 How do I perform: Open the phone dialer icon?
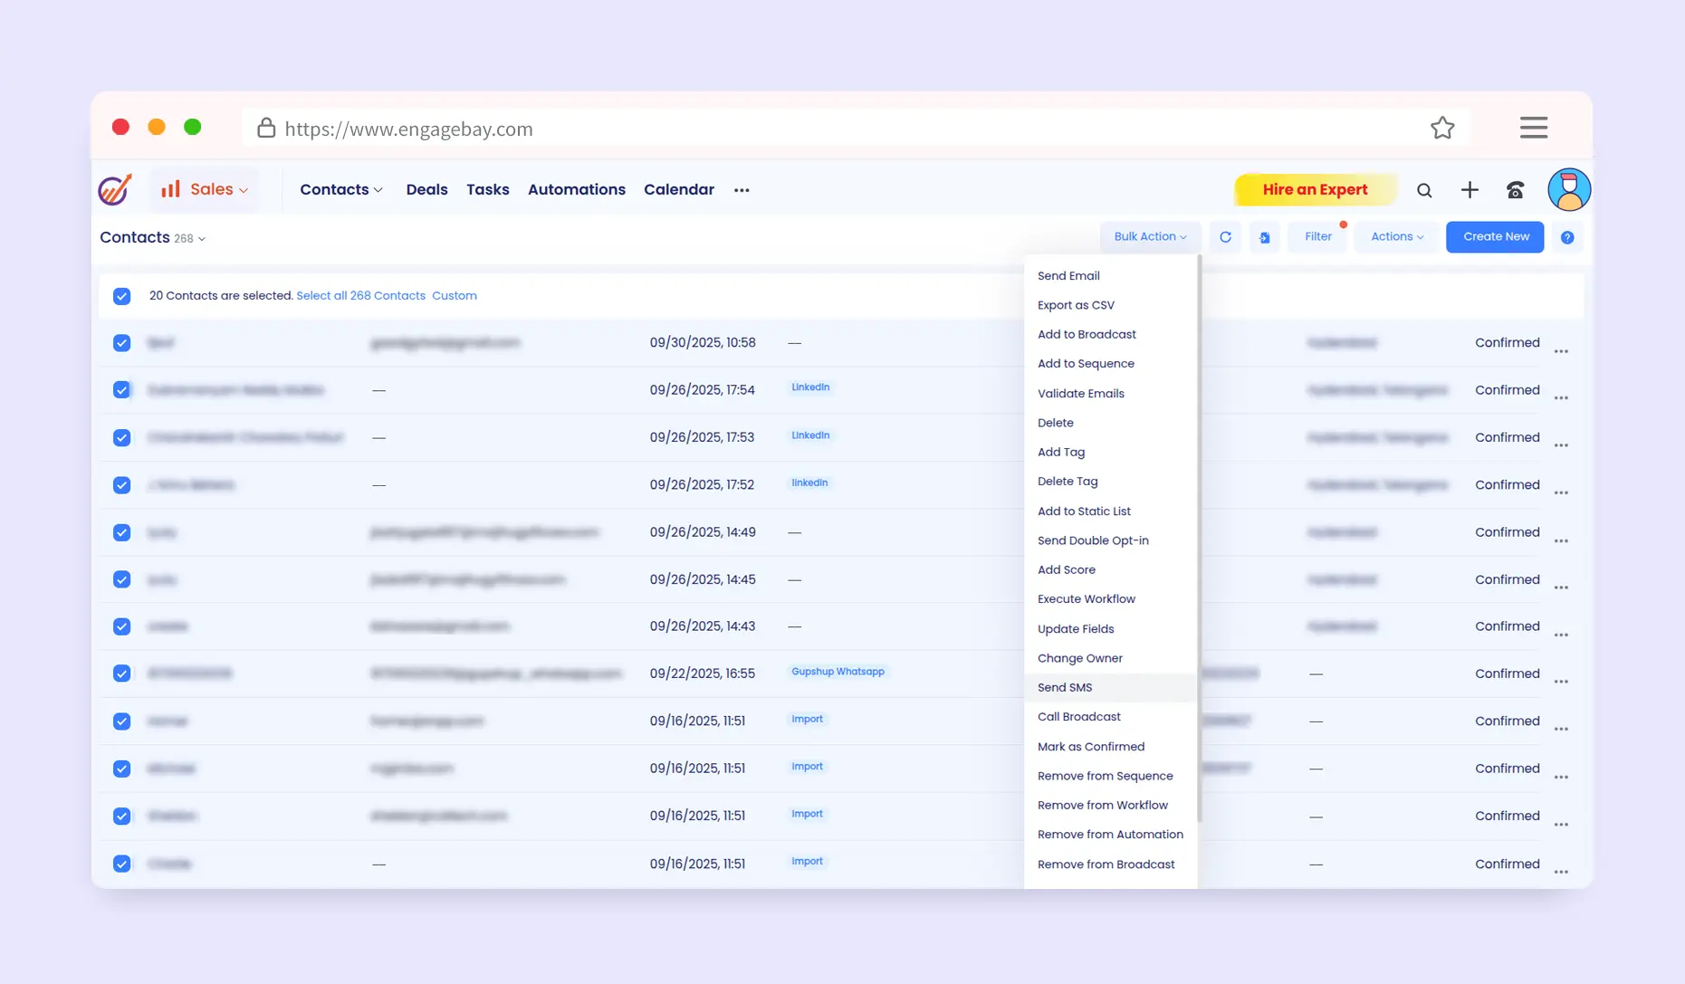1515,190
